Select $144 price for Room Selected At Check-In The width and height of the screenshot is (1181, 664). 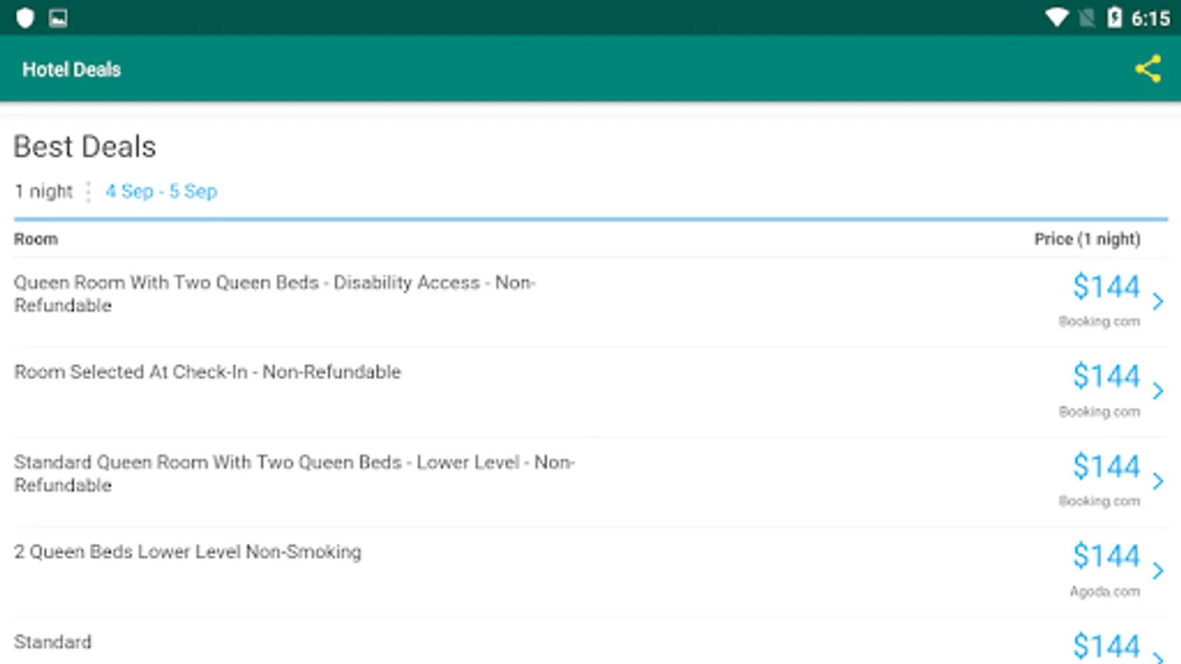[1106, 376]
